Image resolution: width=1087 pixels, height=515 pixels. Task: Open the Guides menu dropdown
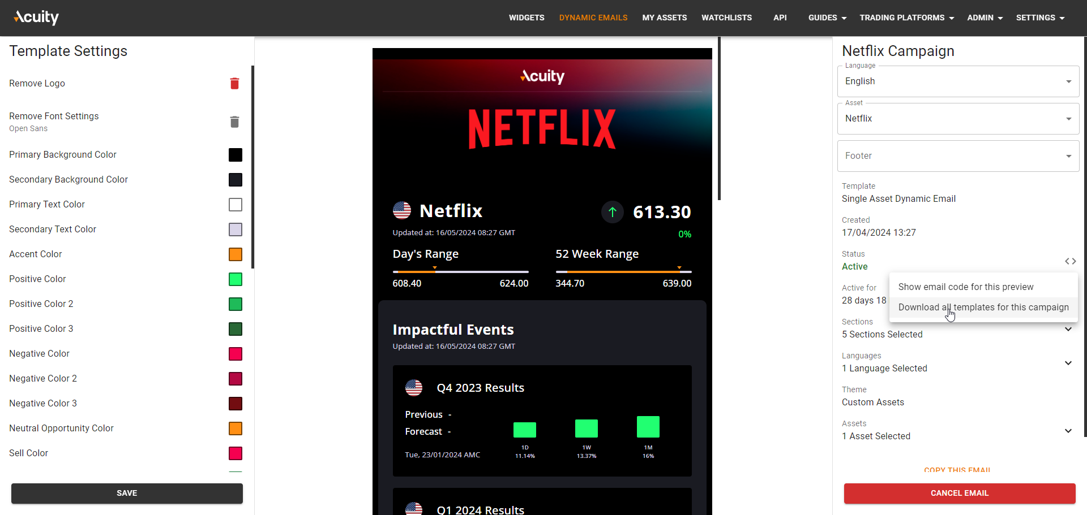point(827,18)
